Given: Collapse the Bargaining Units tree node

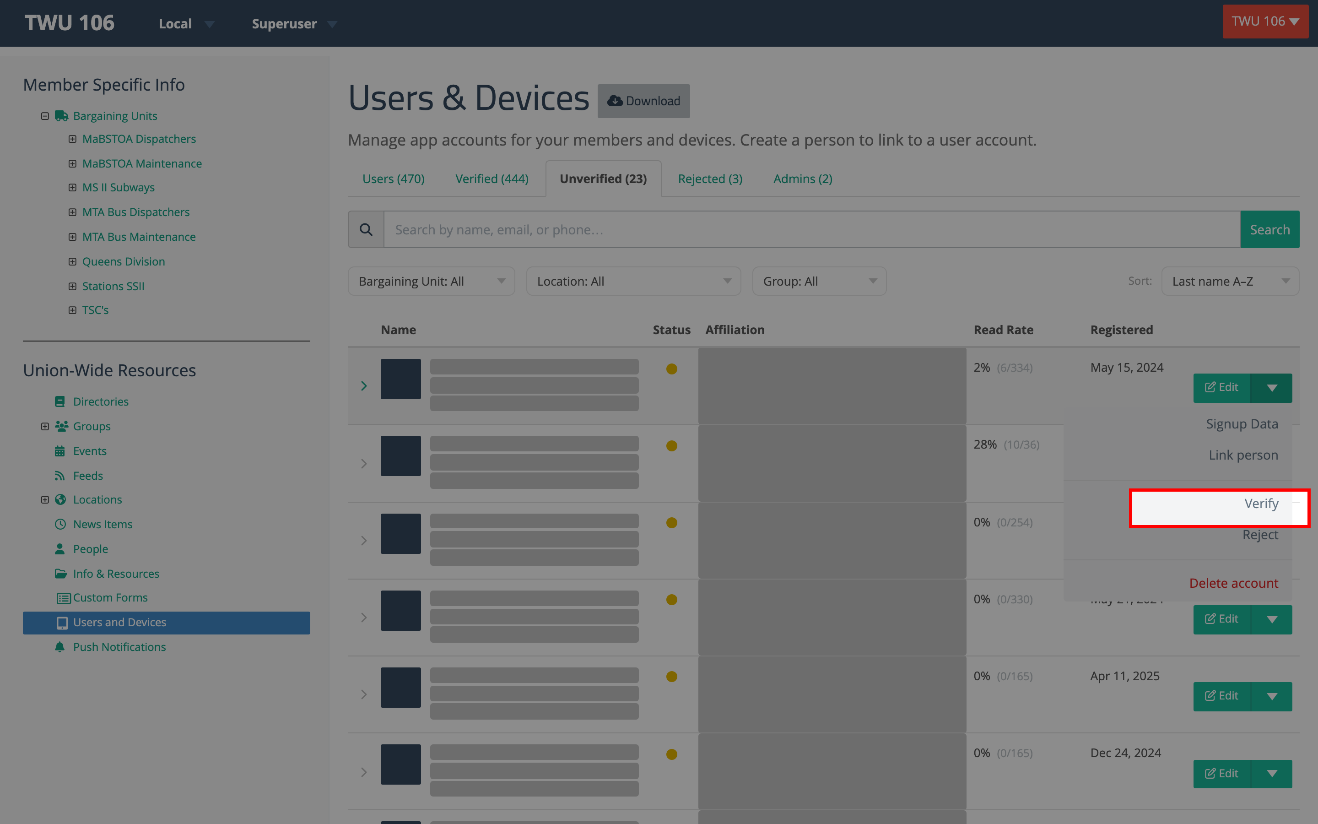Looking at the screenshot, I should coord(45,116).
